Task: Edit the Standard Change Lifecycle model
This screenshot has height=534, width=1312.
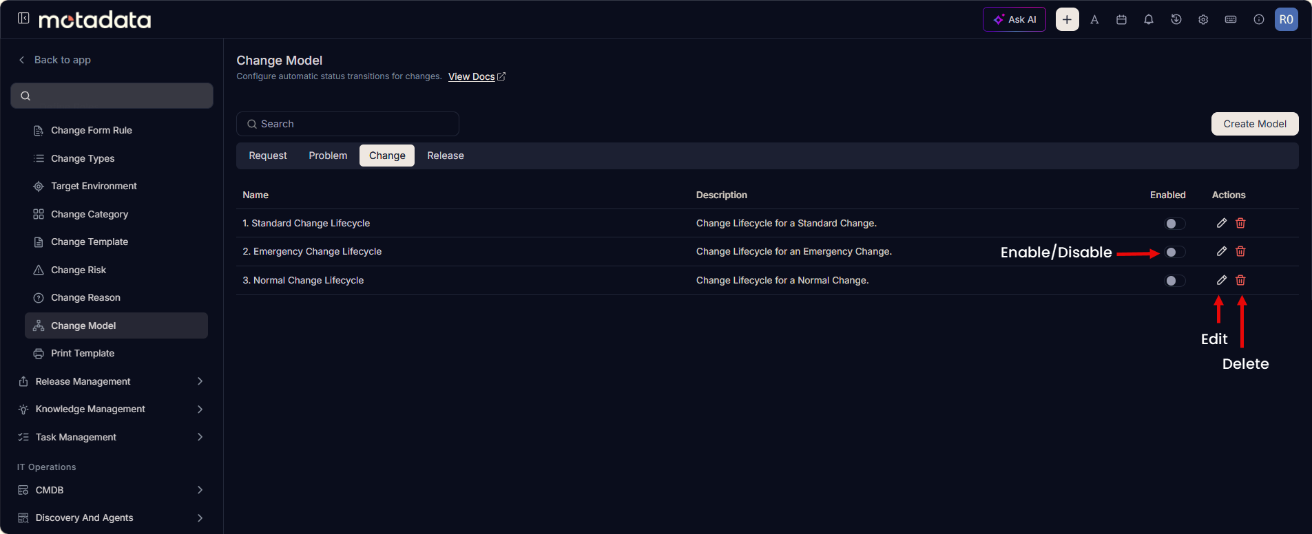Action: click(1222, 223)
